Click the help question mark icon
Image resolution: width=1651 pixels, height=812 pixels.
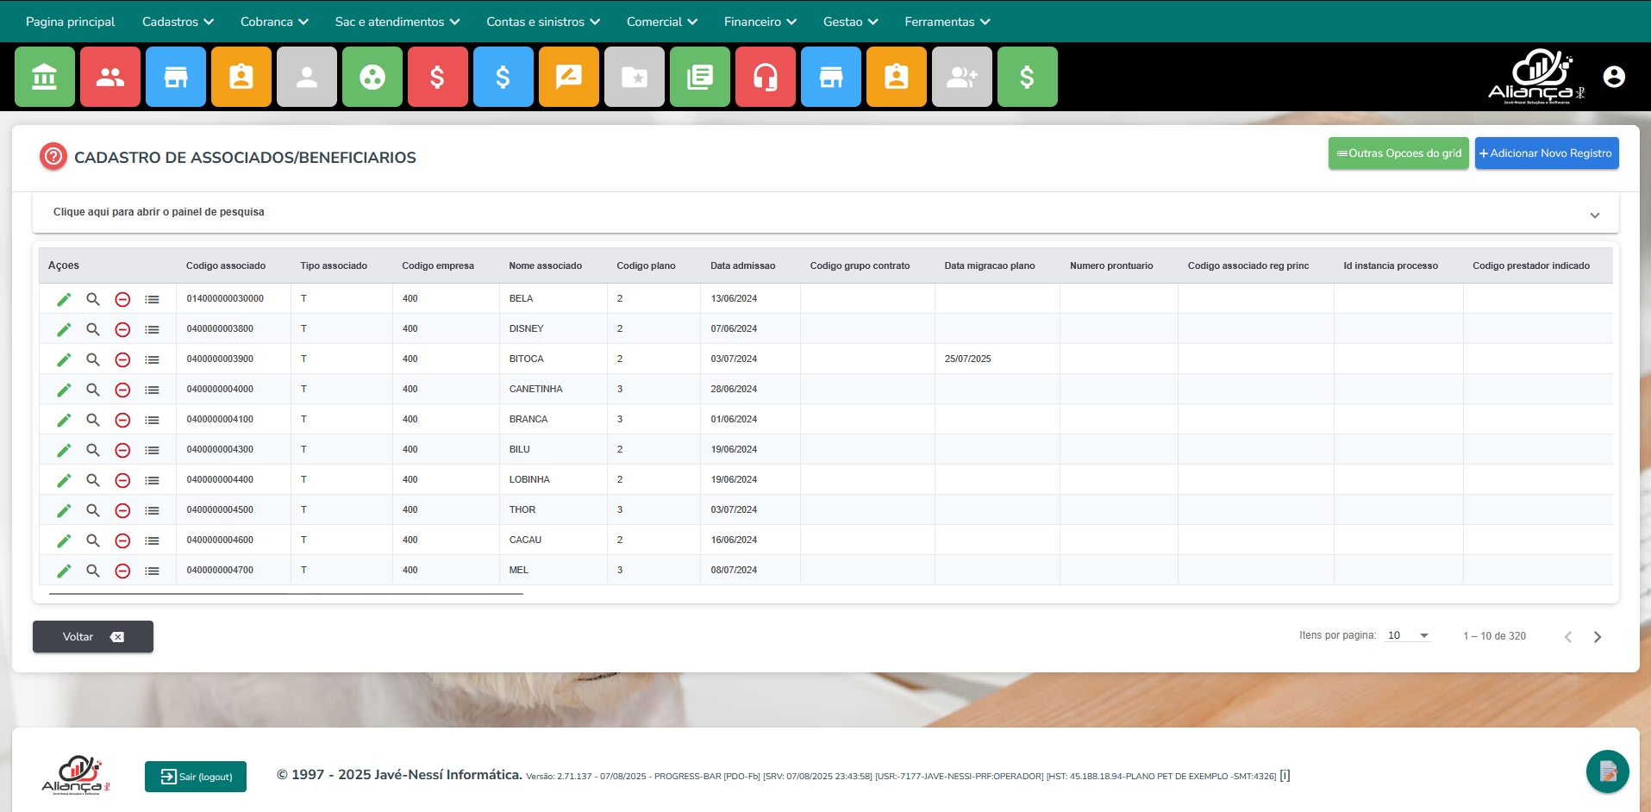[53, 156]
